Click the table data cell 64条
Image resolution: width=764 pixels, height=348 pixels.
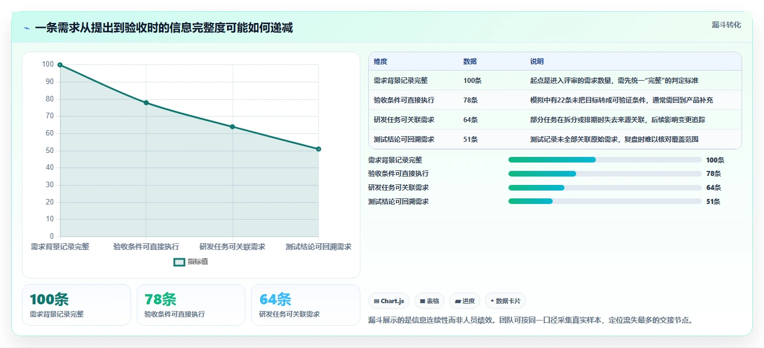[471, 120]
